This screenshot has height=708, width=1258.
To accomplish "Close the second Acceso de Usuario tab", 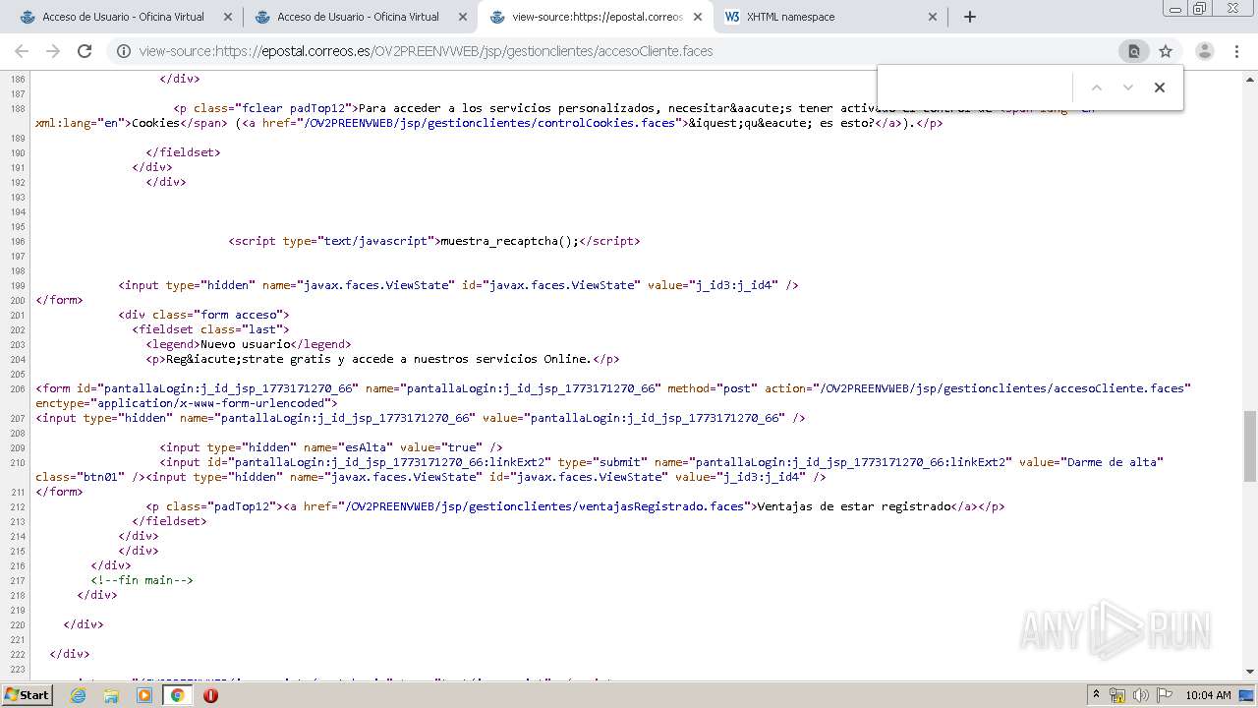I will [x=463, y=17].
